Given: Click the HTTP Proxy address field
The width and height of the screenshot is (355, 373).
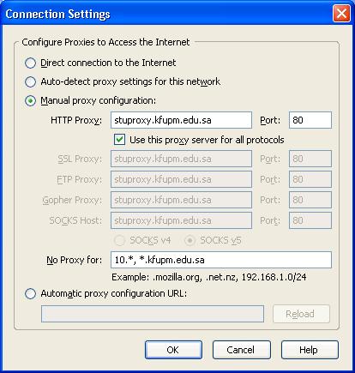Looking at the screenshot, I should coord(181,120).
